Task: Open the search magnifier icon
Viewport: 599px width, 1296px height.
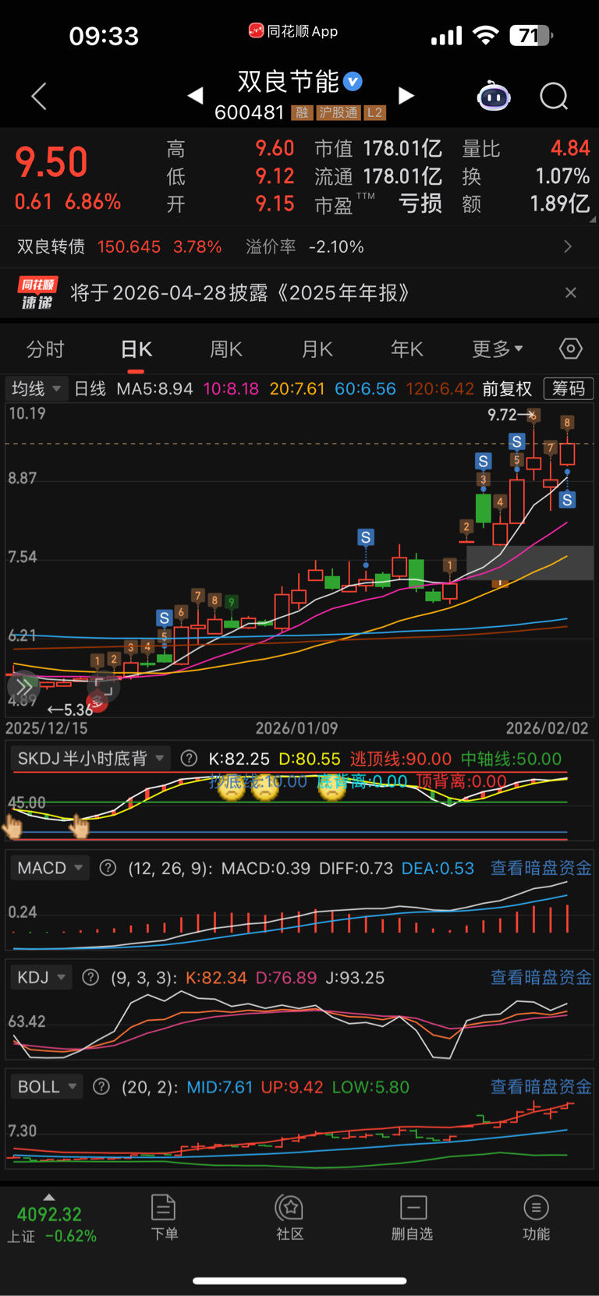Action: tap(554, 97)
